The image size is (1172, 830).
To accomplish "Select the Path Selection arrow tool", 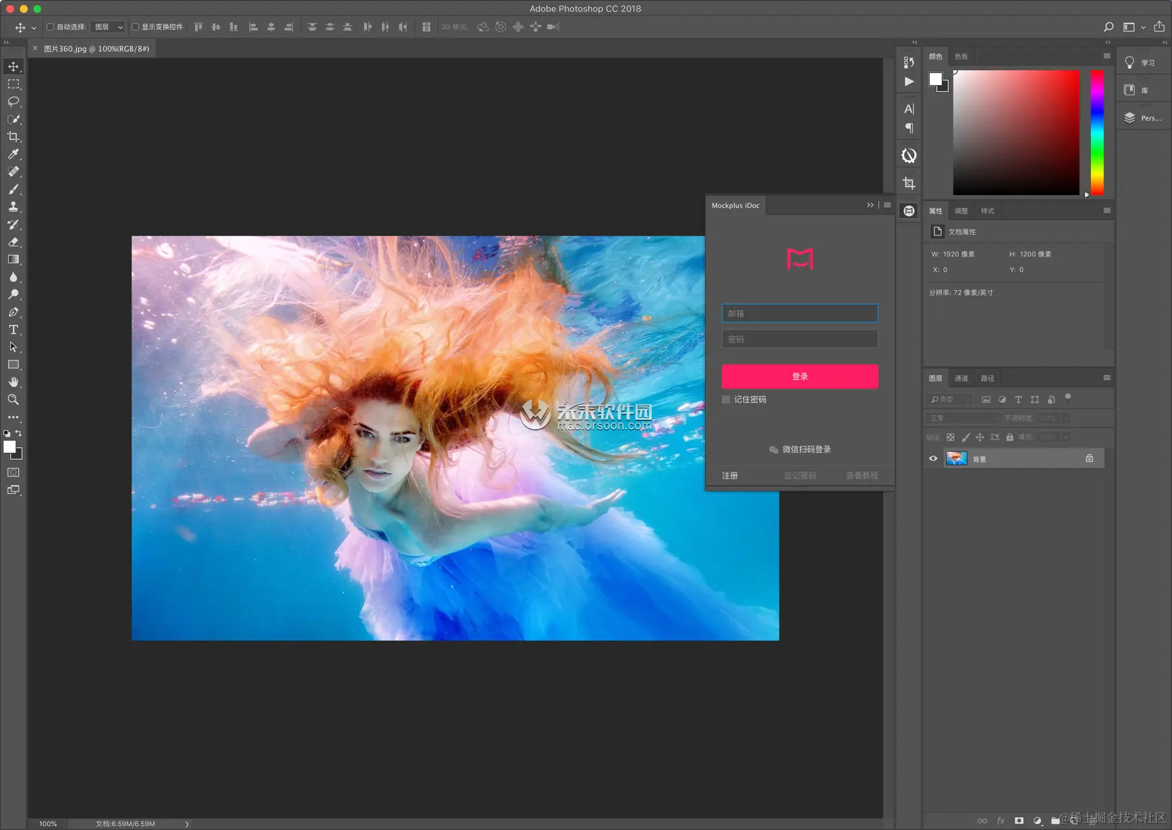I will coord(13,347).
